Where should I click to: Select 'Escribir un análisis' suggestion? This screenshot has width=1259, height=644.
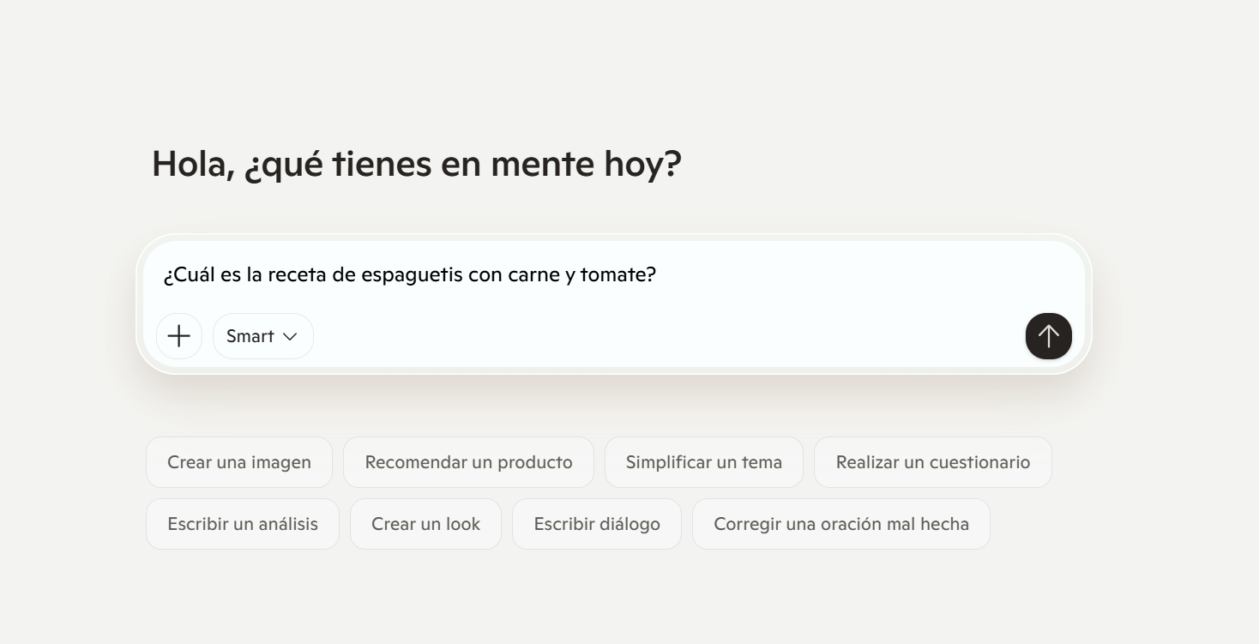pyautogui.click(x=243, y=524)
